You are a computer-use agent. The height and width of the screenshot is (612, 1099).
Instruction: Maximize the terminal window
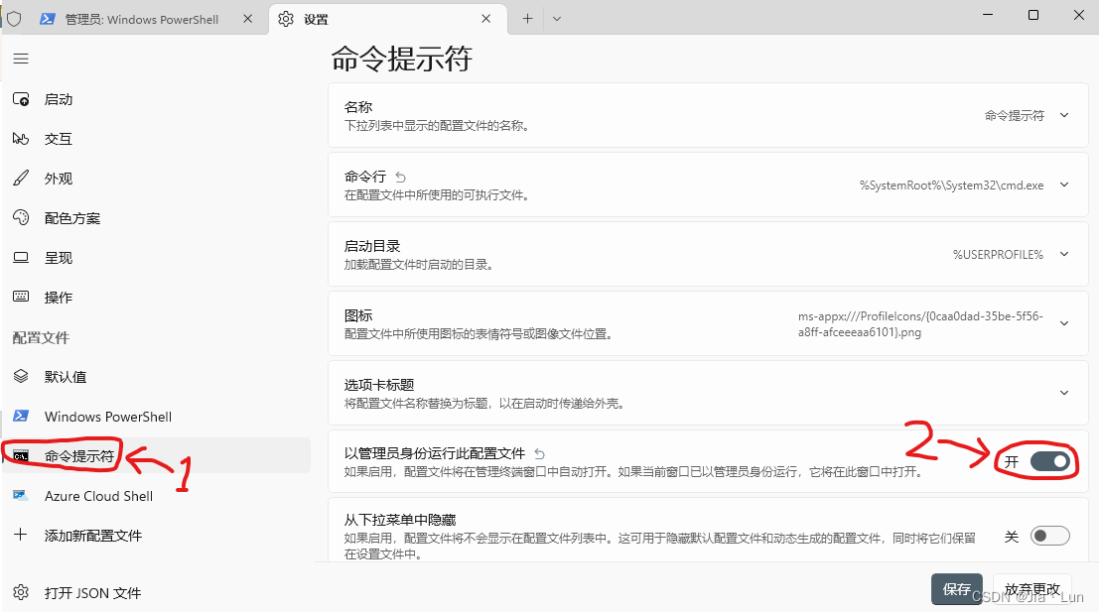[x=1033, y=15]
